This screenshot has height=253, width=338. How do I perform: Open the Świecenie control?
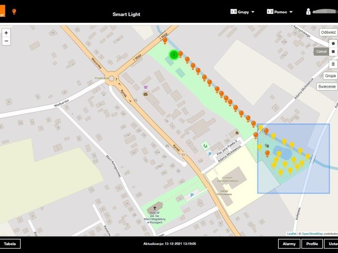tap(327, 86)
